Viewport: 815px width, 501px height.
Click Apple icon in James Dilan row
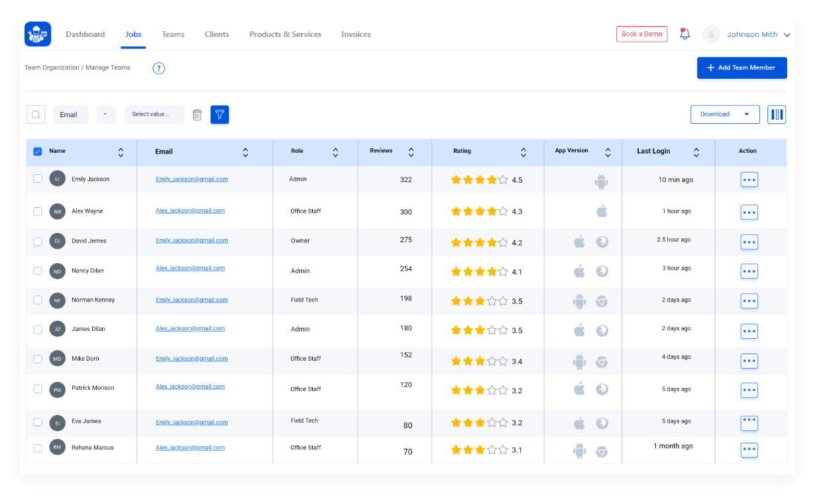pyautogui.click(x=580, y=330)
